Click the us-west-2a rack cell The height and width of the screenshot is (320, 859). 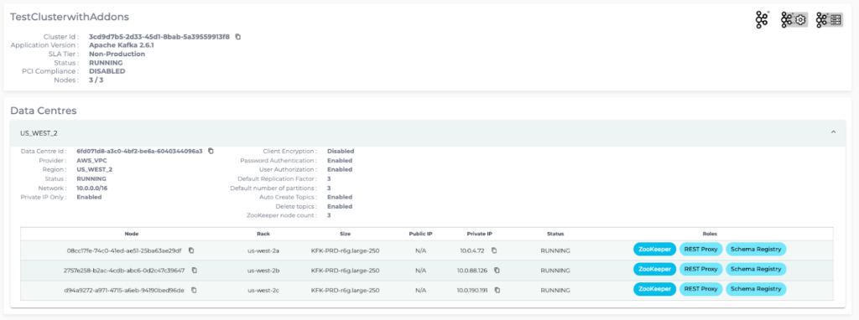point(263,250)
